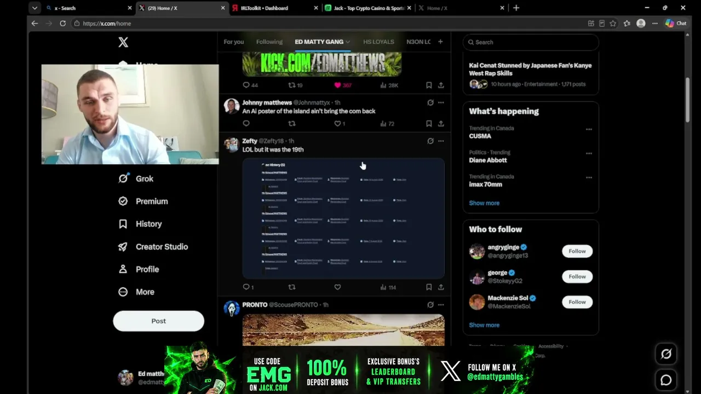Go back in browser history
This screenshot has width=701, height=394.
click(35, 24)
